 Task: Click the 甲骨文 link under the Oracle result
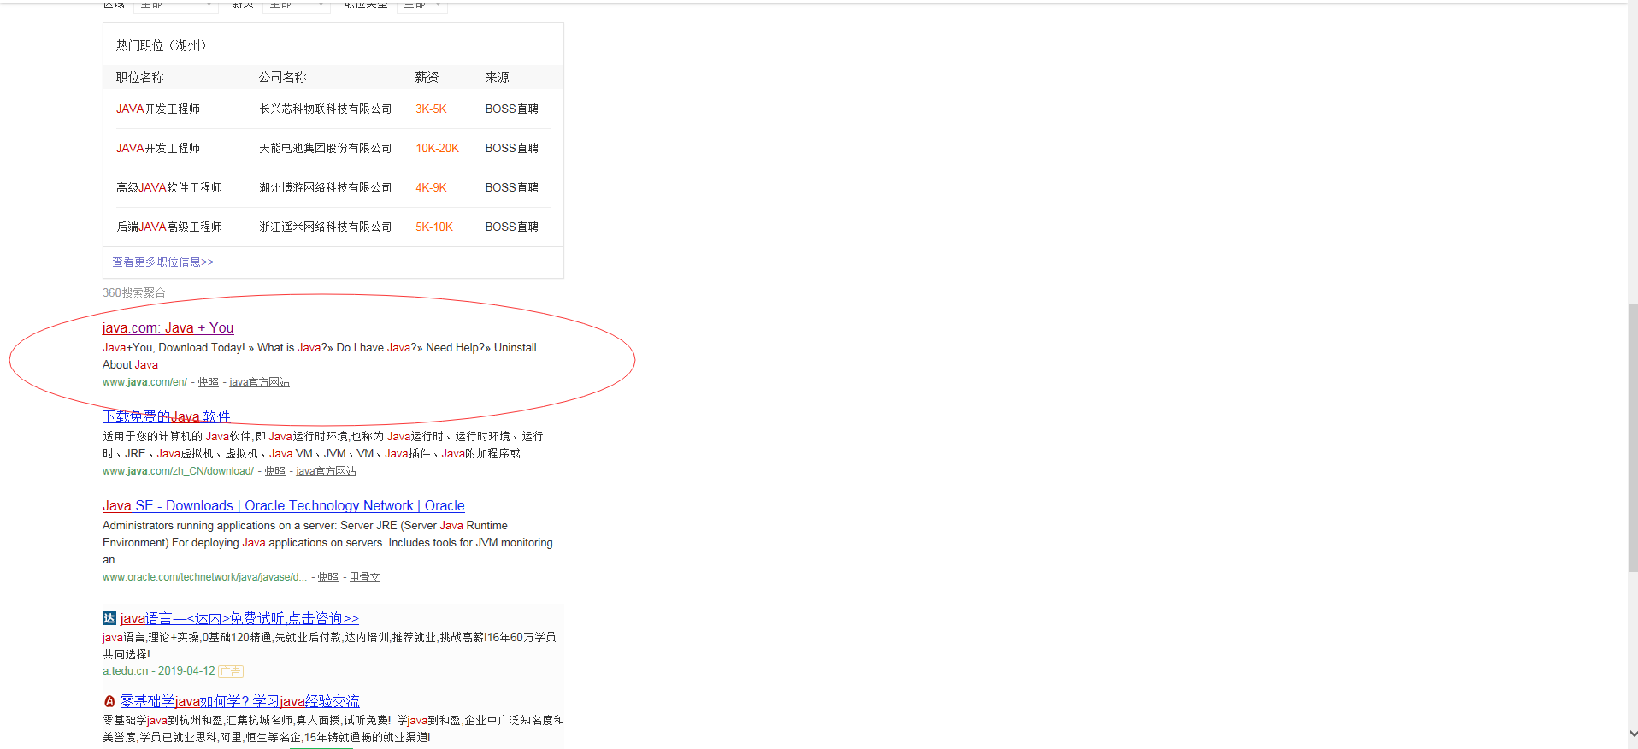coord(365,577)
